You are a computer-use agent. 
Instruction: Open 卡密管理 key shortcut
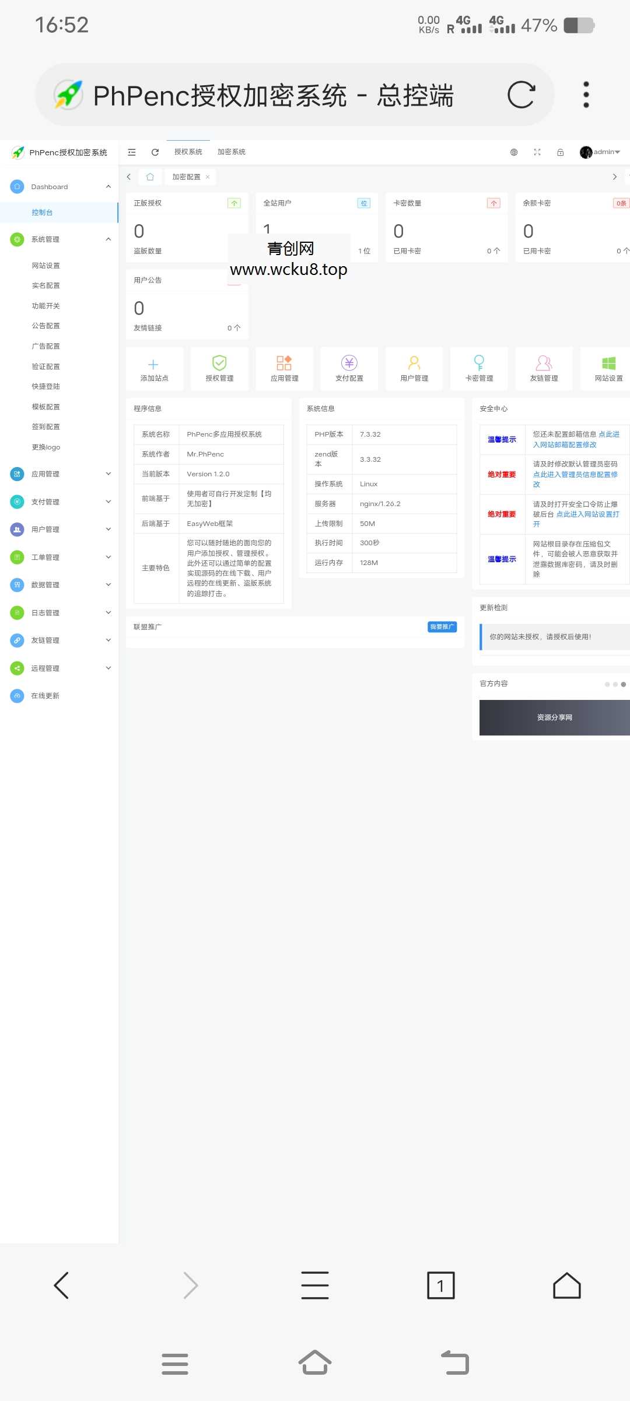click(x=479, y=369)
